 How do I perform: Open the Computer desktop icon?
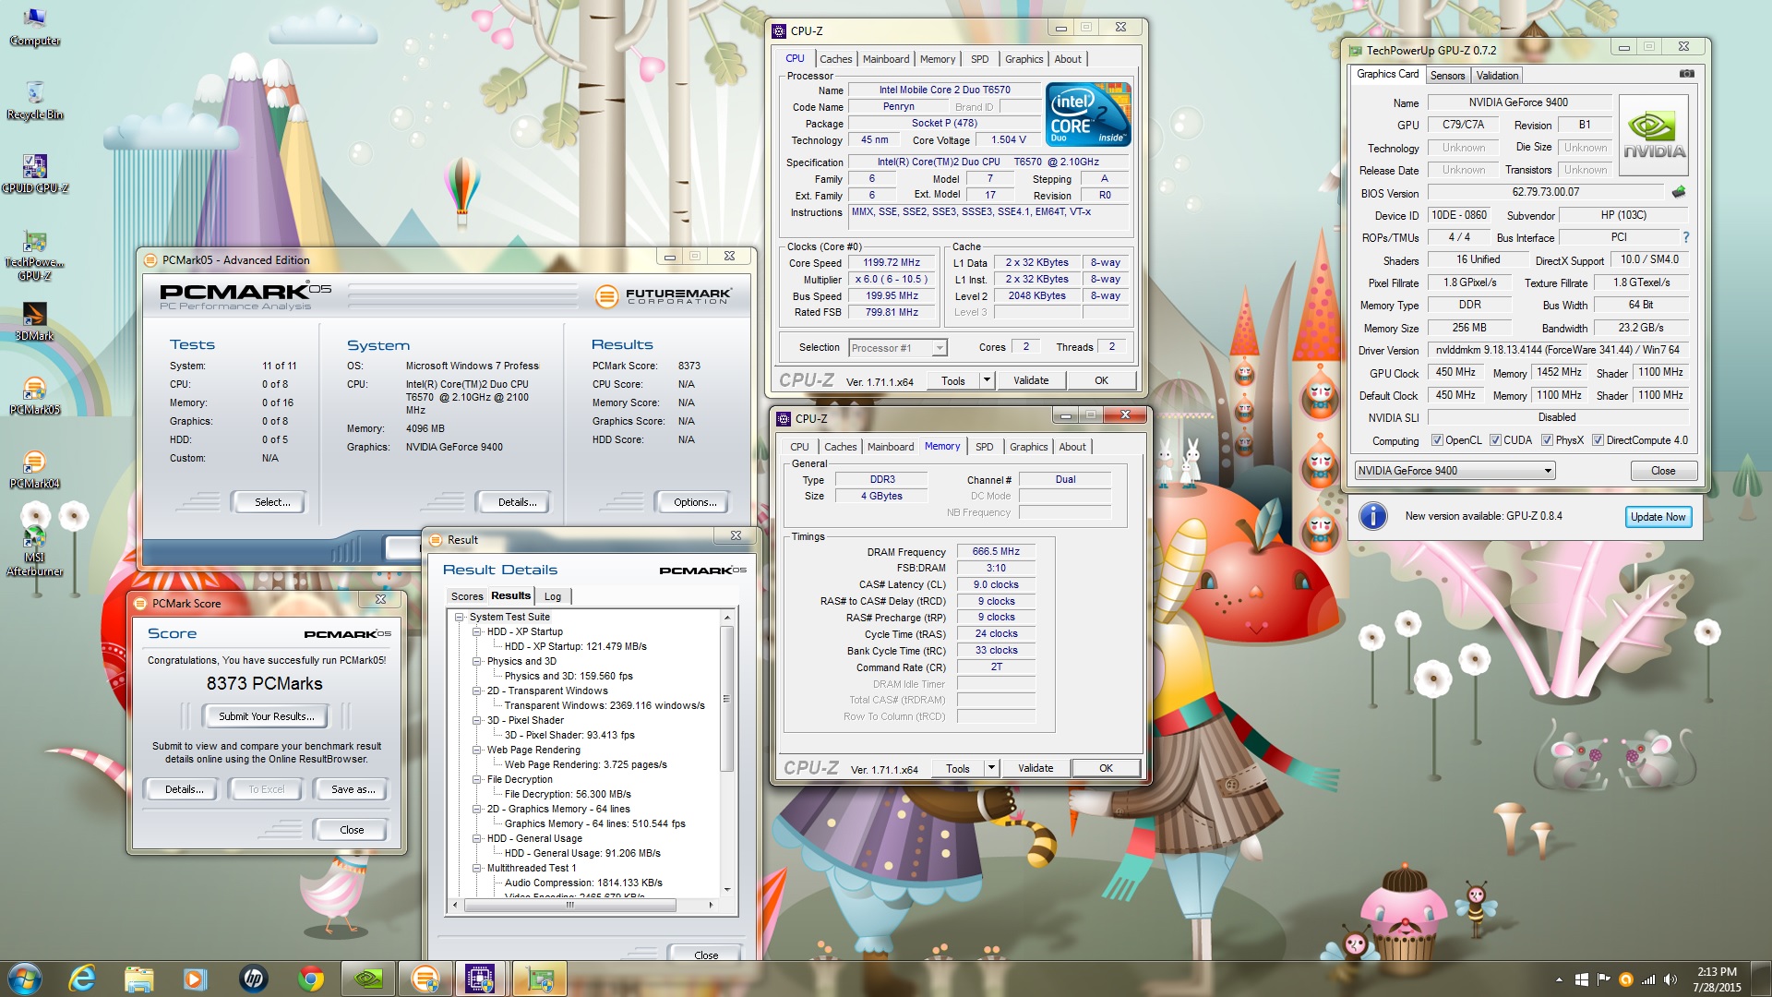tap(34, 26)
